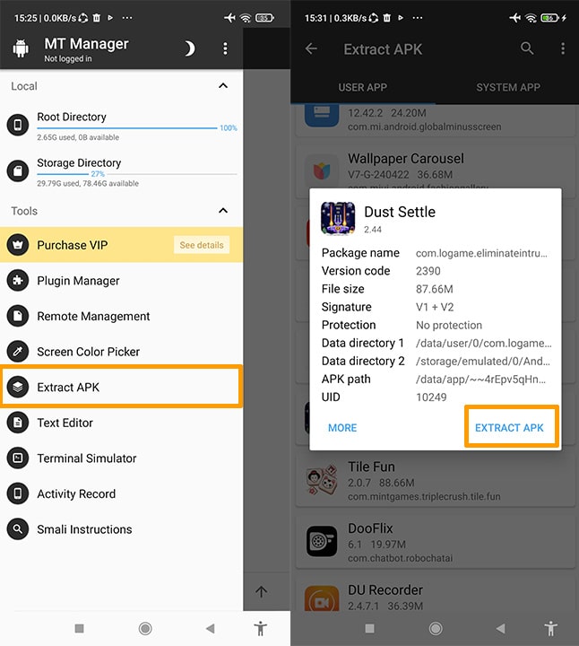Tap the Dust Settle game icon
This screenshot has height=646, width=579.
[x=338, y=218]
